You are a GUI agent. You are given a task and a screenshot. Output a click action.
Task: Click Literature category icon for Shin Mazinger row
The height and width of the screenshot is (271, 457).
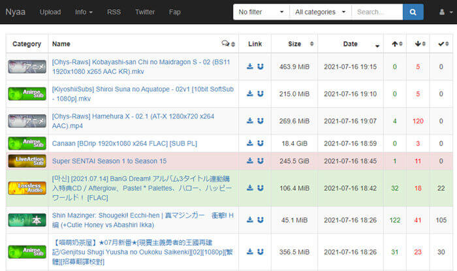coord(27,220)
